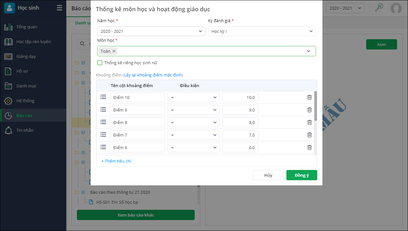The height and width of the screenshot is (231, 408).
Task: Open the Báo cáo sidebar menu
Action: pos(24,116)
